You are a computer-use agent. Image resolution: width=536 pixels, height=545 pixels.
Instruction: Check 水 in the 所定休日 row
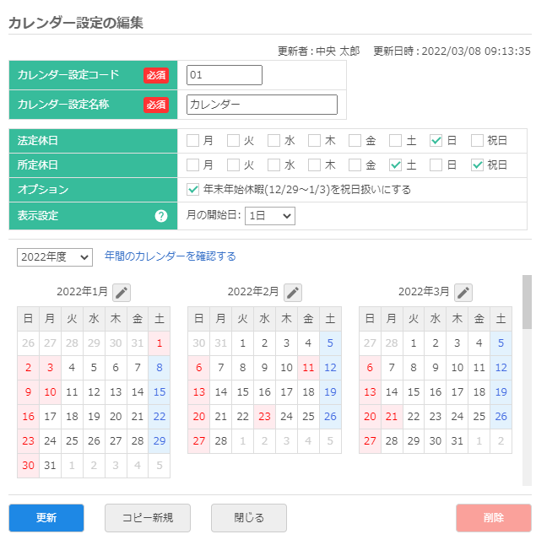pyautogui.click(x=273, y=165)
